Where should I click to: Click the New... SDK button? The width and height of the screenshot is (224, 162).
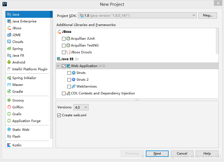(208, 15)
